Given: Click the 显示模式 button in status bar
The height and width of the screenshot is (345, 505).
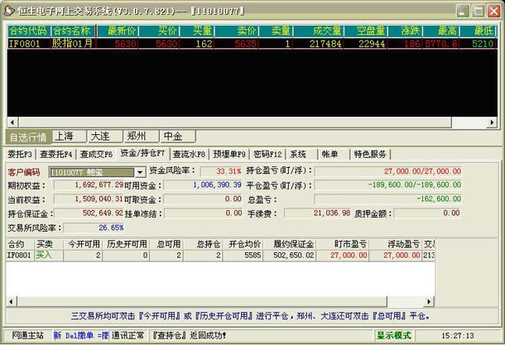Looking at the screenshot, I should [x=394, y=336].
